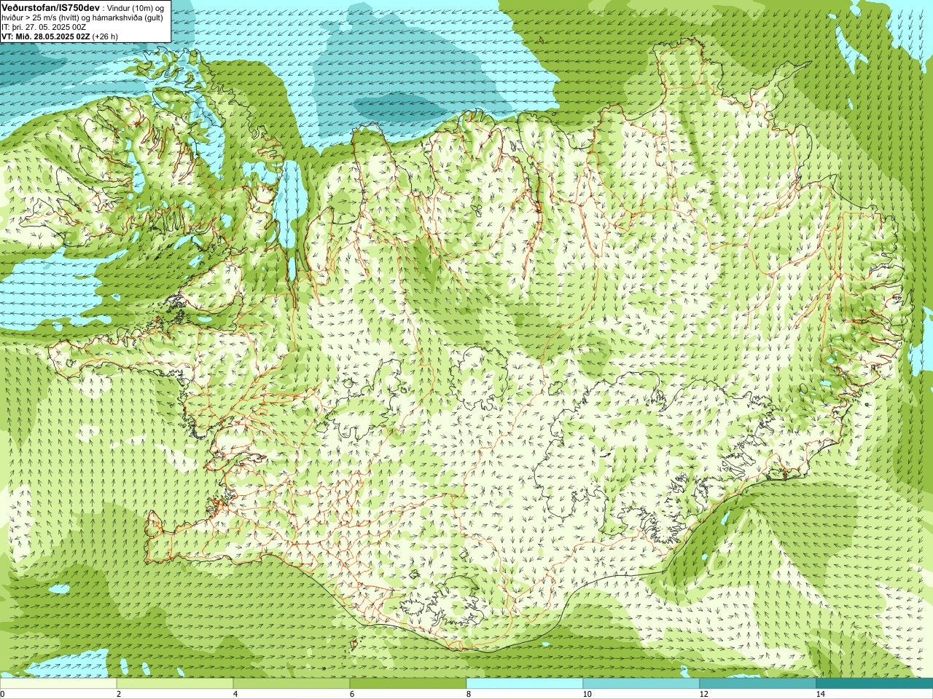Viewport: 933px width, 699px height.
Task: Click the 0–2 m/s pale yellow legend swatch
Action: click(x=58, y=684)
